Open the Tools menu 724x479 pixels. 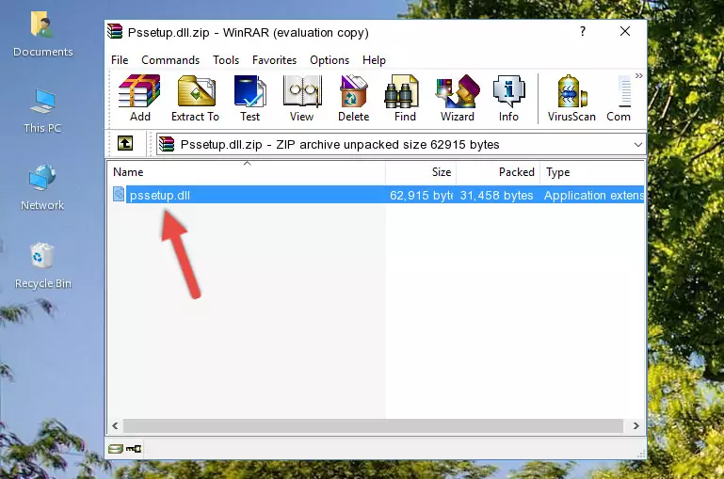(226, 60)
